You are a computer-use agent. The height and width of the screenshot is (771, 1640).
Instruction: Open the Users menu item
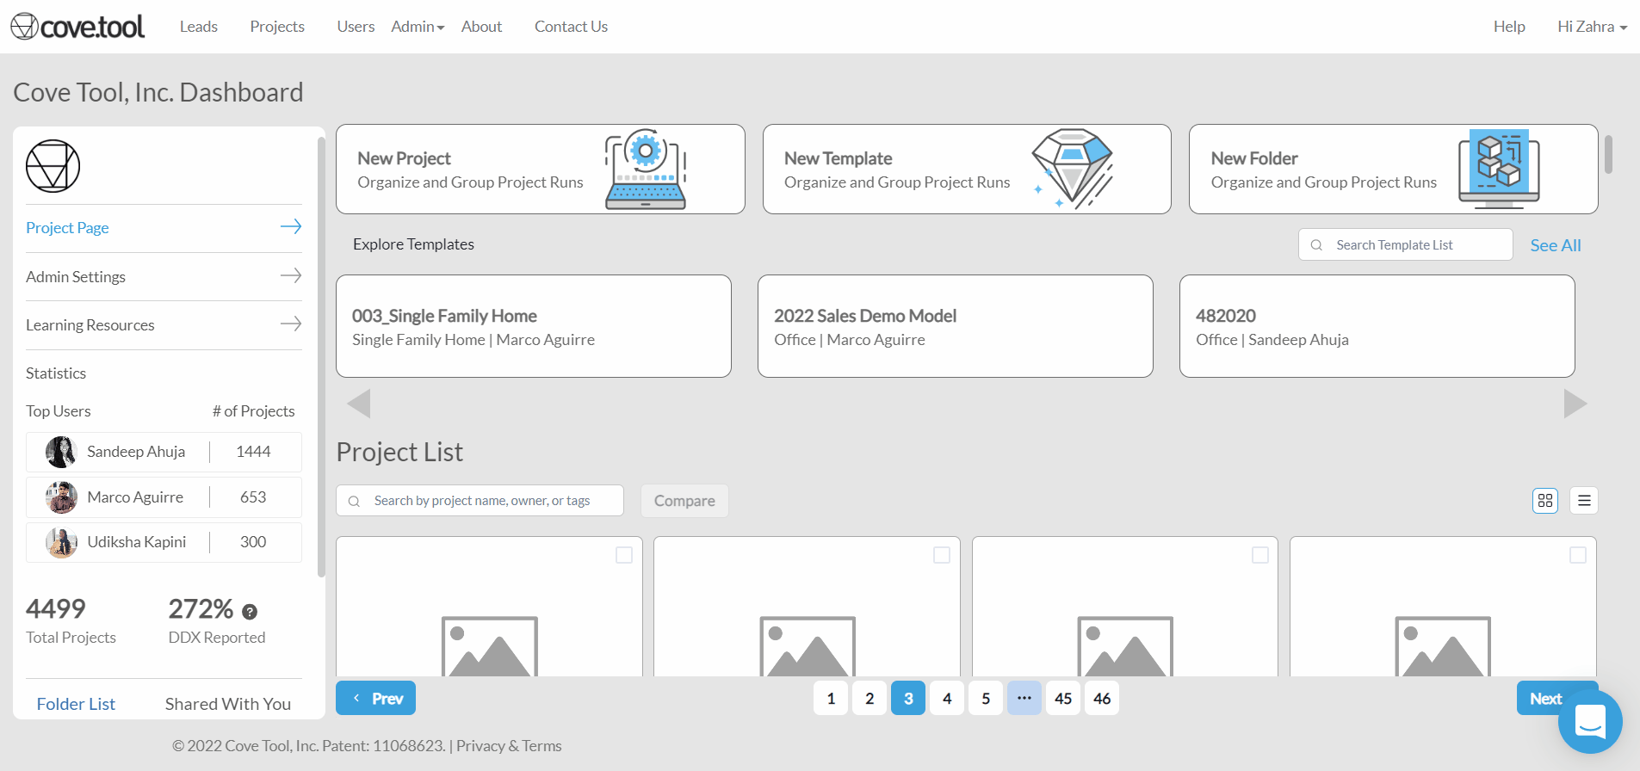tap(356, 27)
